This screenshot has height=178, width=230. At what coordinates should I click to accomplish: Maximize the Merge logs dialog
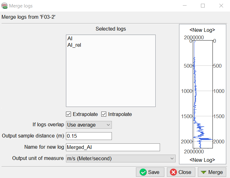(203, 6)
